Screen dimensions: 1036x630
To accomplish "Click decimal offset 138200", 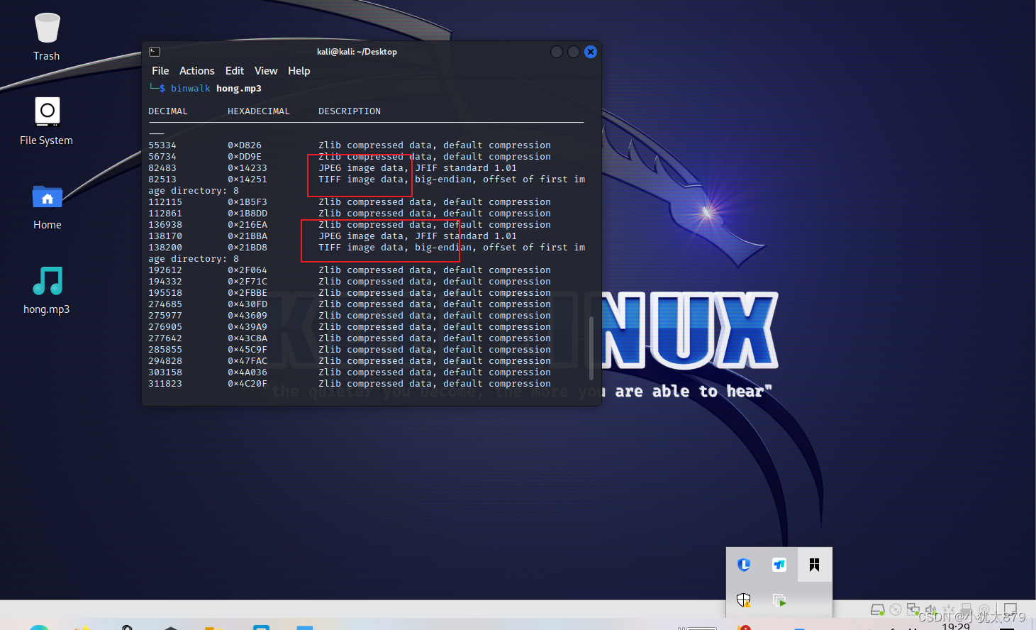I will 165,248.
